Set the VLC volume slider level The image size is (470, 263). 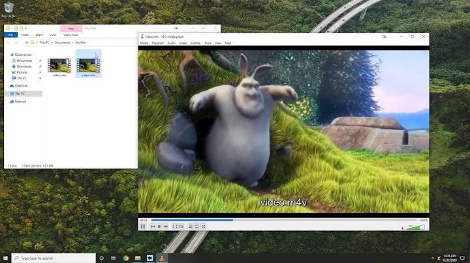[x=415, y=227]
